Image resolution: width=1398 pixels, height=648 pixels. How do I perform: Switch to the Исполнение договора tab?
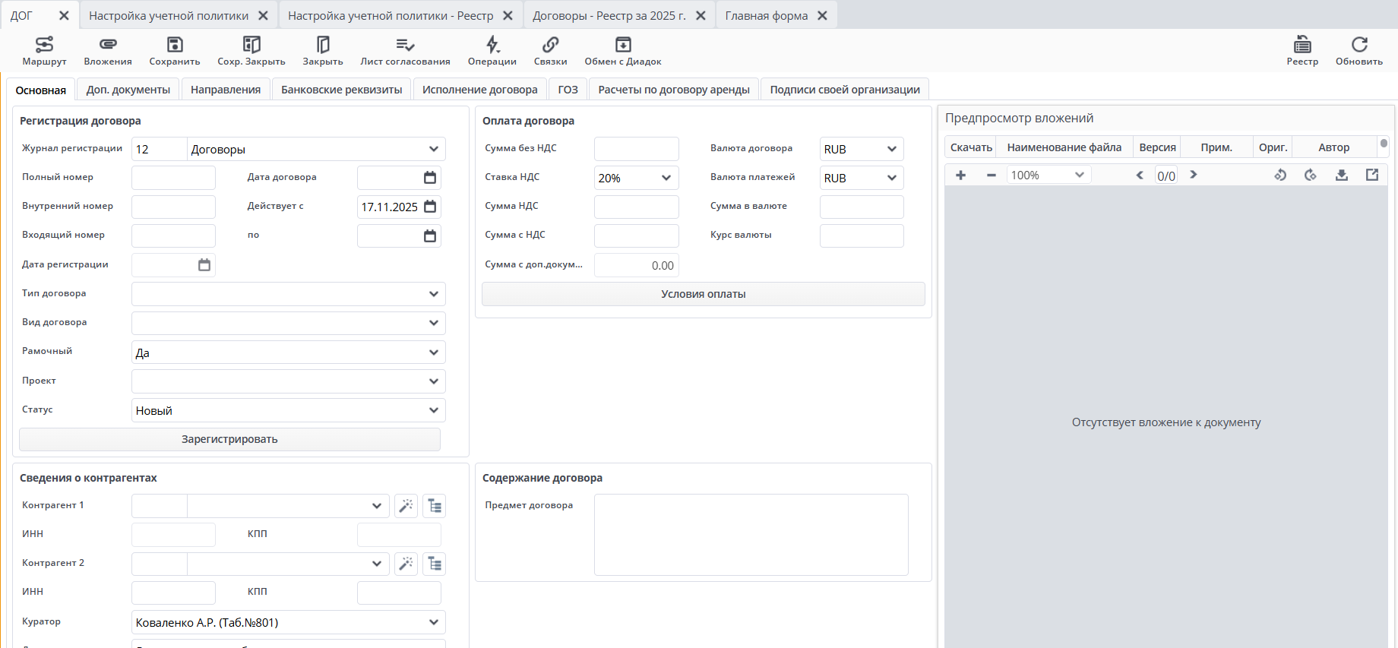(479, 90)
